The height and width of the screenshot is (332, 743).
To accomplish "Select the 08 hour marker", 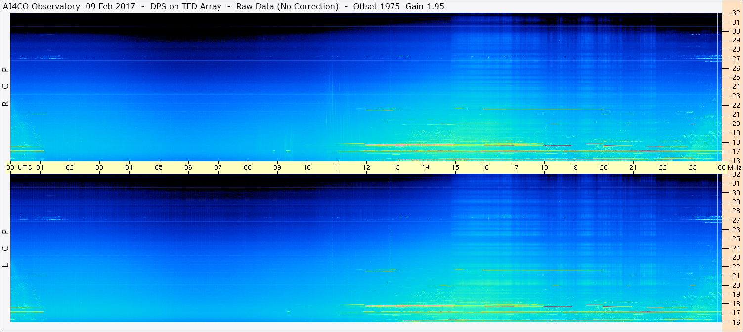I will (x=248, y=167).
